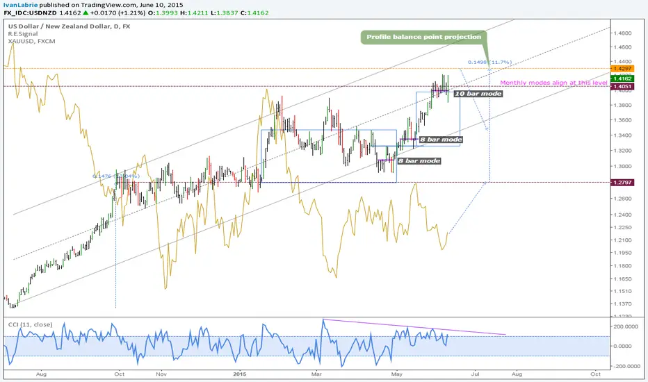Click the 0.1498 (11.7%) measurement label

pos(489,63)
